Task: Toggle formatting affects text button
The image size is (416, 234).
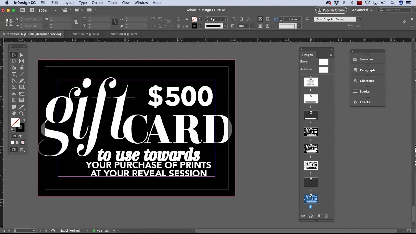Action: pos(20,136)
